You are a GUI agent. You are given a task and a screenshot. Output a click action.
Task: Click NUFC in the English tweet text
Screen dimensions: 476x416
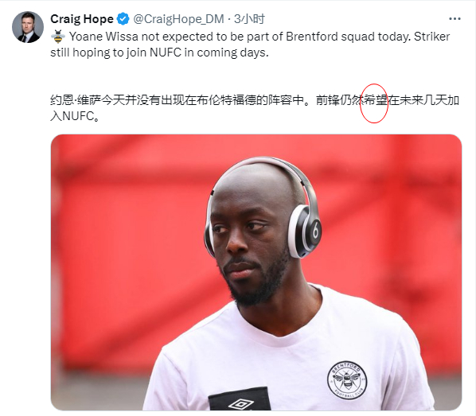166,52
